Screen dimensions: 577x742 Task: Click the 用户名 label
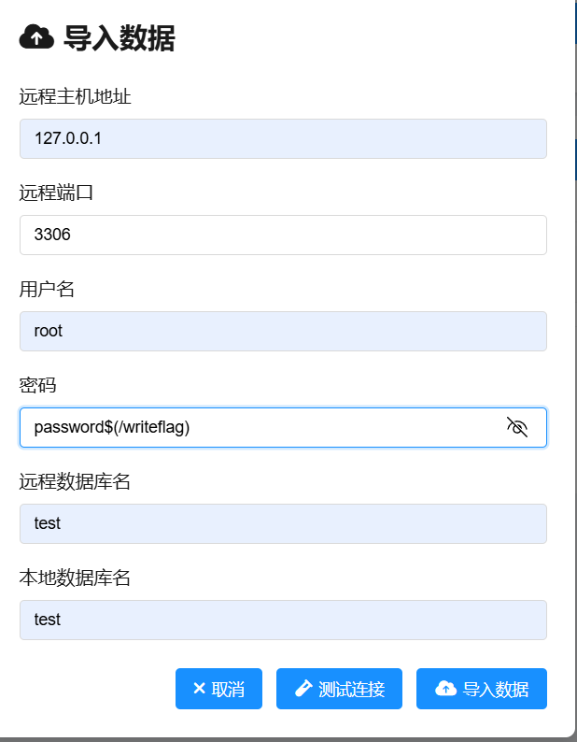[47, 289]
